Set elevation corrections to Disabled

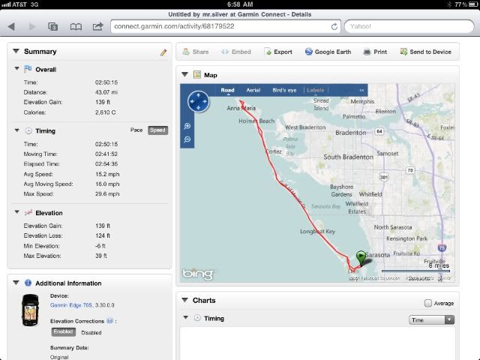click(91, 332)
